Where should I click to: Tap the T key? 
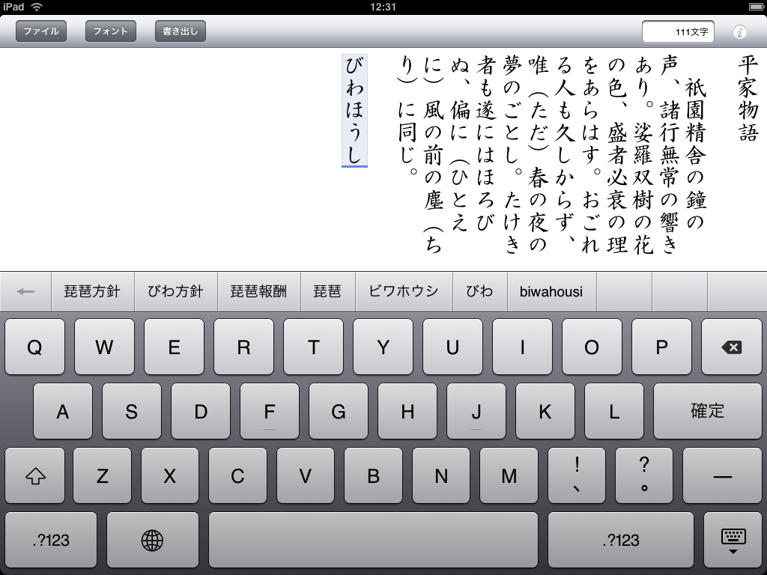(314, 347)
